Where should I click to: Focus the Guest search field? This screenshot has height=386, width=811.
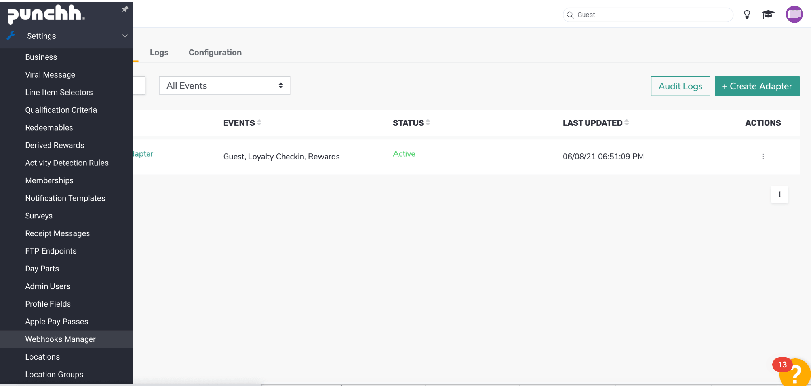(649, 15)
